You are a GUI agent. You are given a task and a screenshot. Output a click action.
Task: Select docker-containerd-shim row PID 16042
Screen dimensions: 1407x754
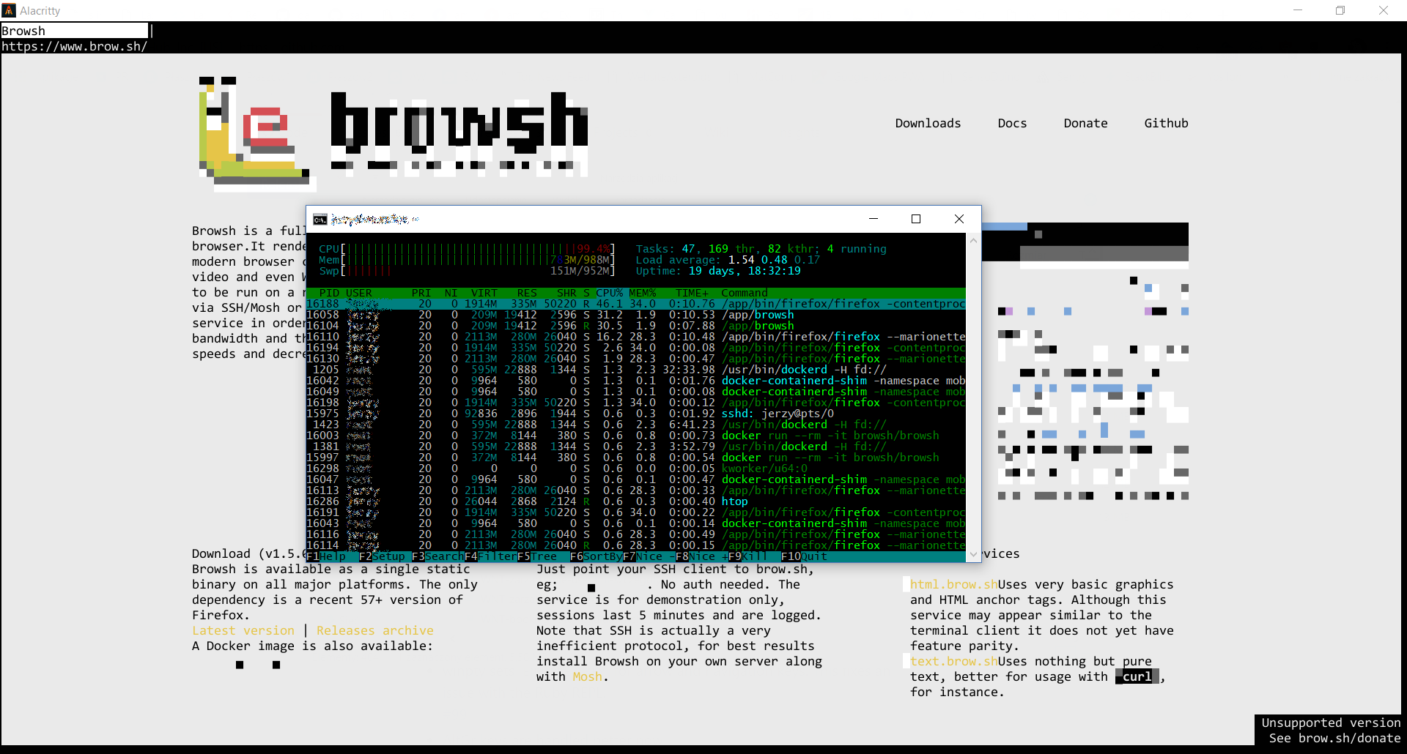point(636,381)
